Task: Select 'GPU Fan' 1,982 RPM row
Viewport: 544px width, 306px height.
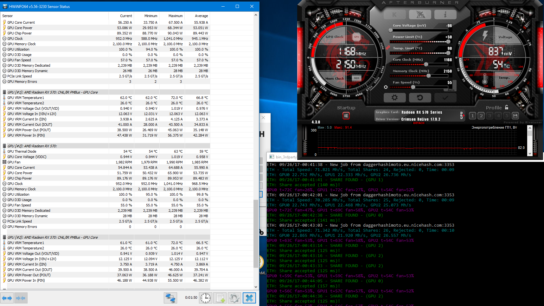Action: [x=105, y=162]
